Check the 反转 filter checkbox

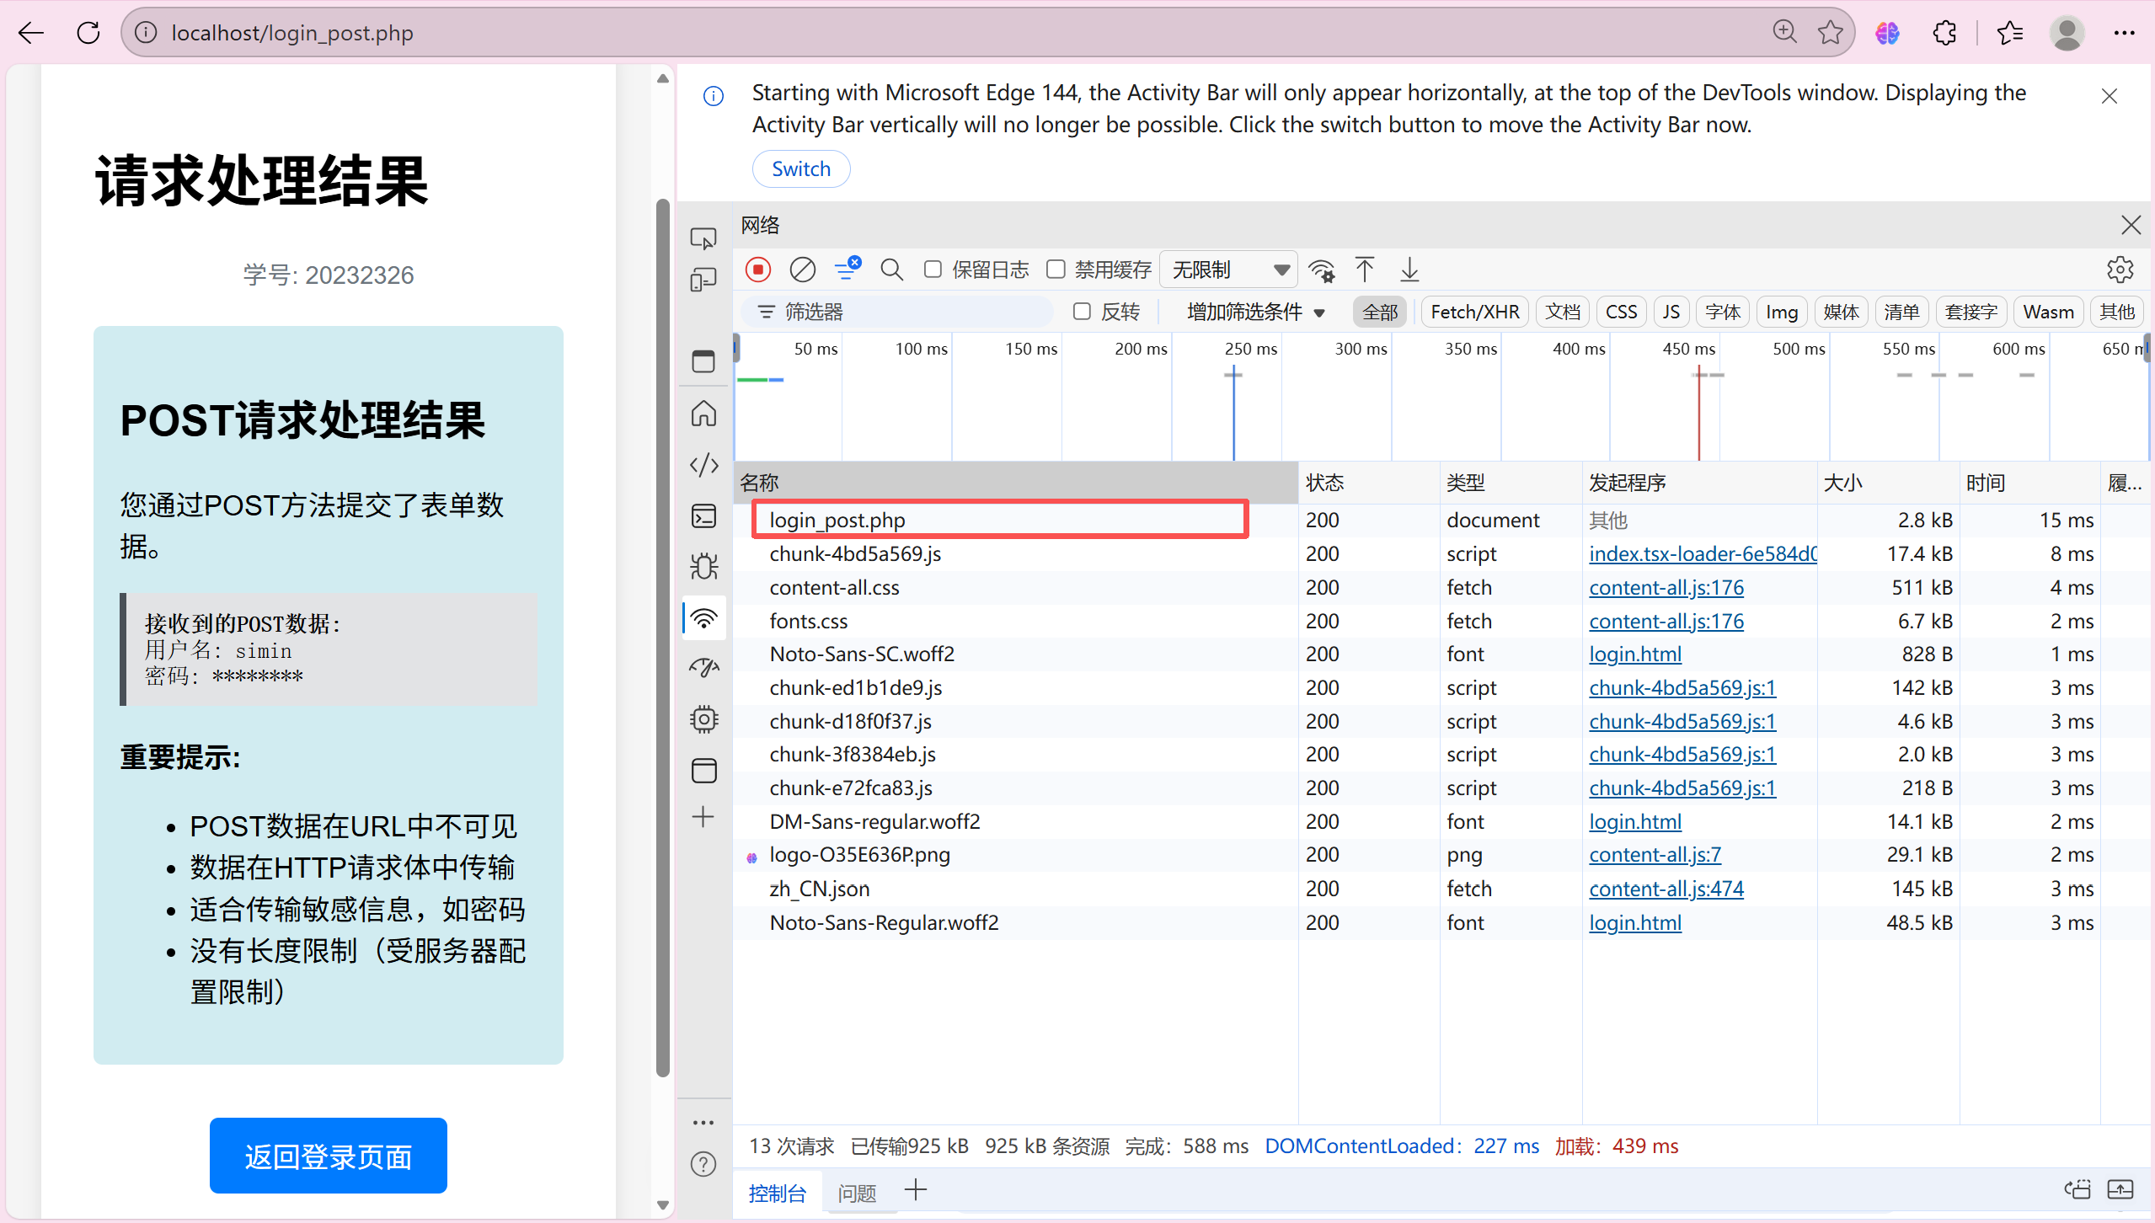(1082, 312)
